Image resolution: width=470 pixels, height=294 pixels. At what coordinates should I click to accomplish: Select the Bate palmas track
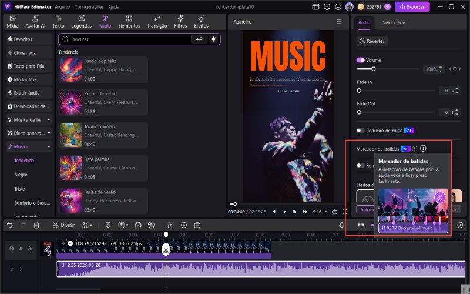(103, 168)
